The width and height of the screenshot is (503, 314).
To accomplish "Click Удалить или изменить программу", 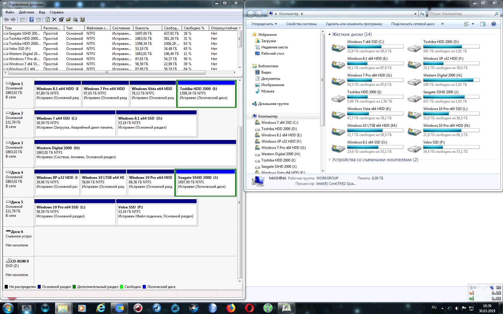I will (x=354, y=24).
